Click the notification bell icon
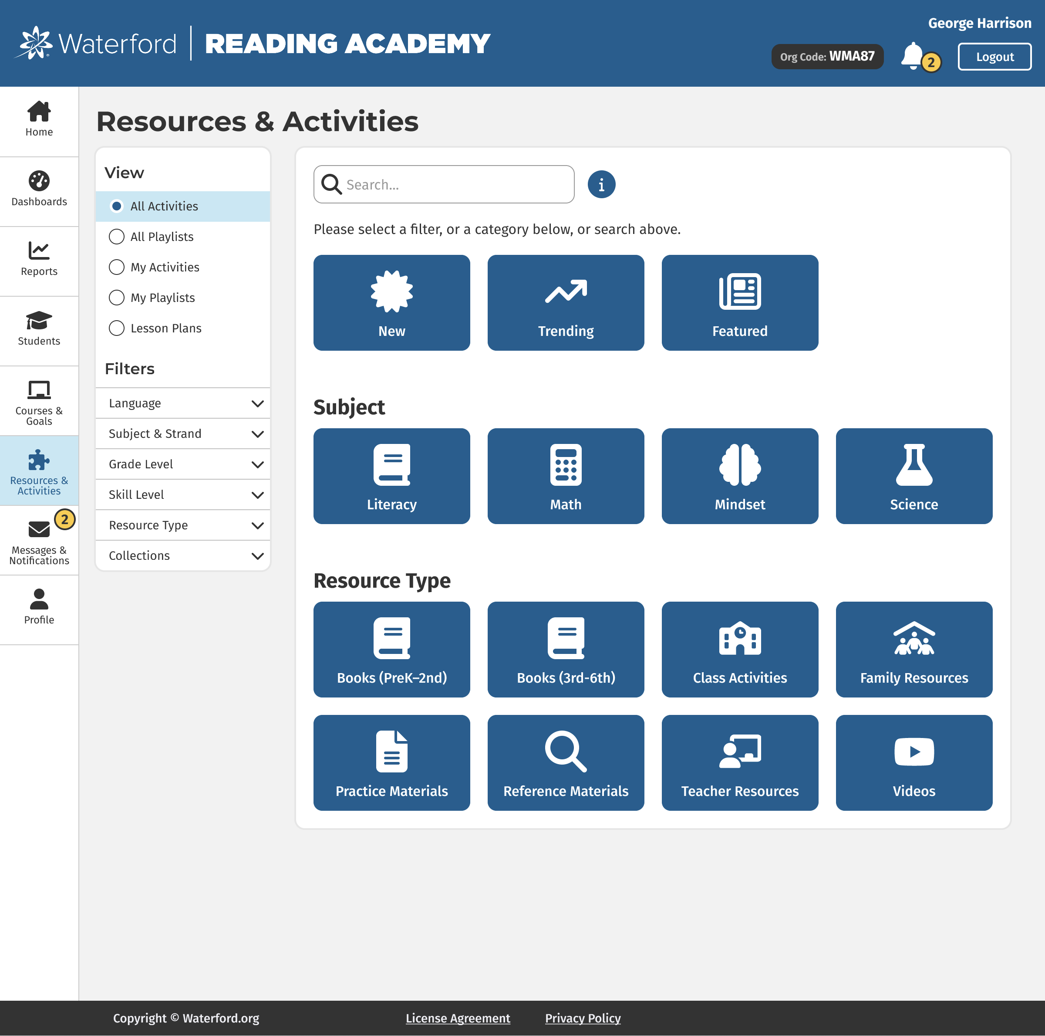 point(913,56)
